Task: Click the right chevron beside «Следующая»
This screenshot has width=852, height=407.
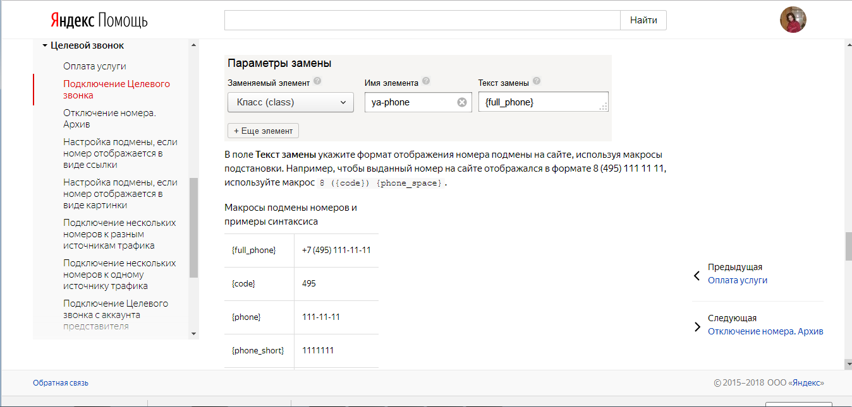Action: point(696,327)
